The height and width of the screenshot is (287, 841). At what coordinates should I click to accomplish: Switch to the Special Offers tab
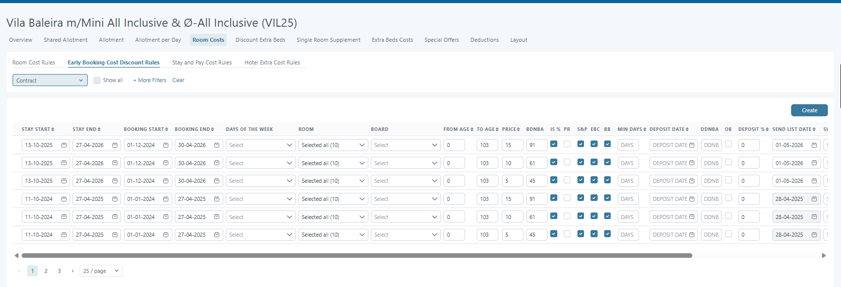[x=441, y=40]
